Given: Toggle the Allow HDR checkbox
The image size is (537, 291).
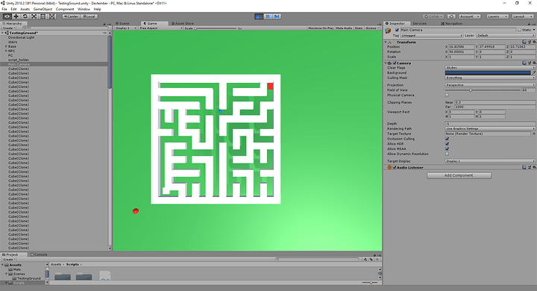Looking at the screenshot, I should pyautogui.click(x=447, y=144).
